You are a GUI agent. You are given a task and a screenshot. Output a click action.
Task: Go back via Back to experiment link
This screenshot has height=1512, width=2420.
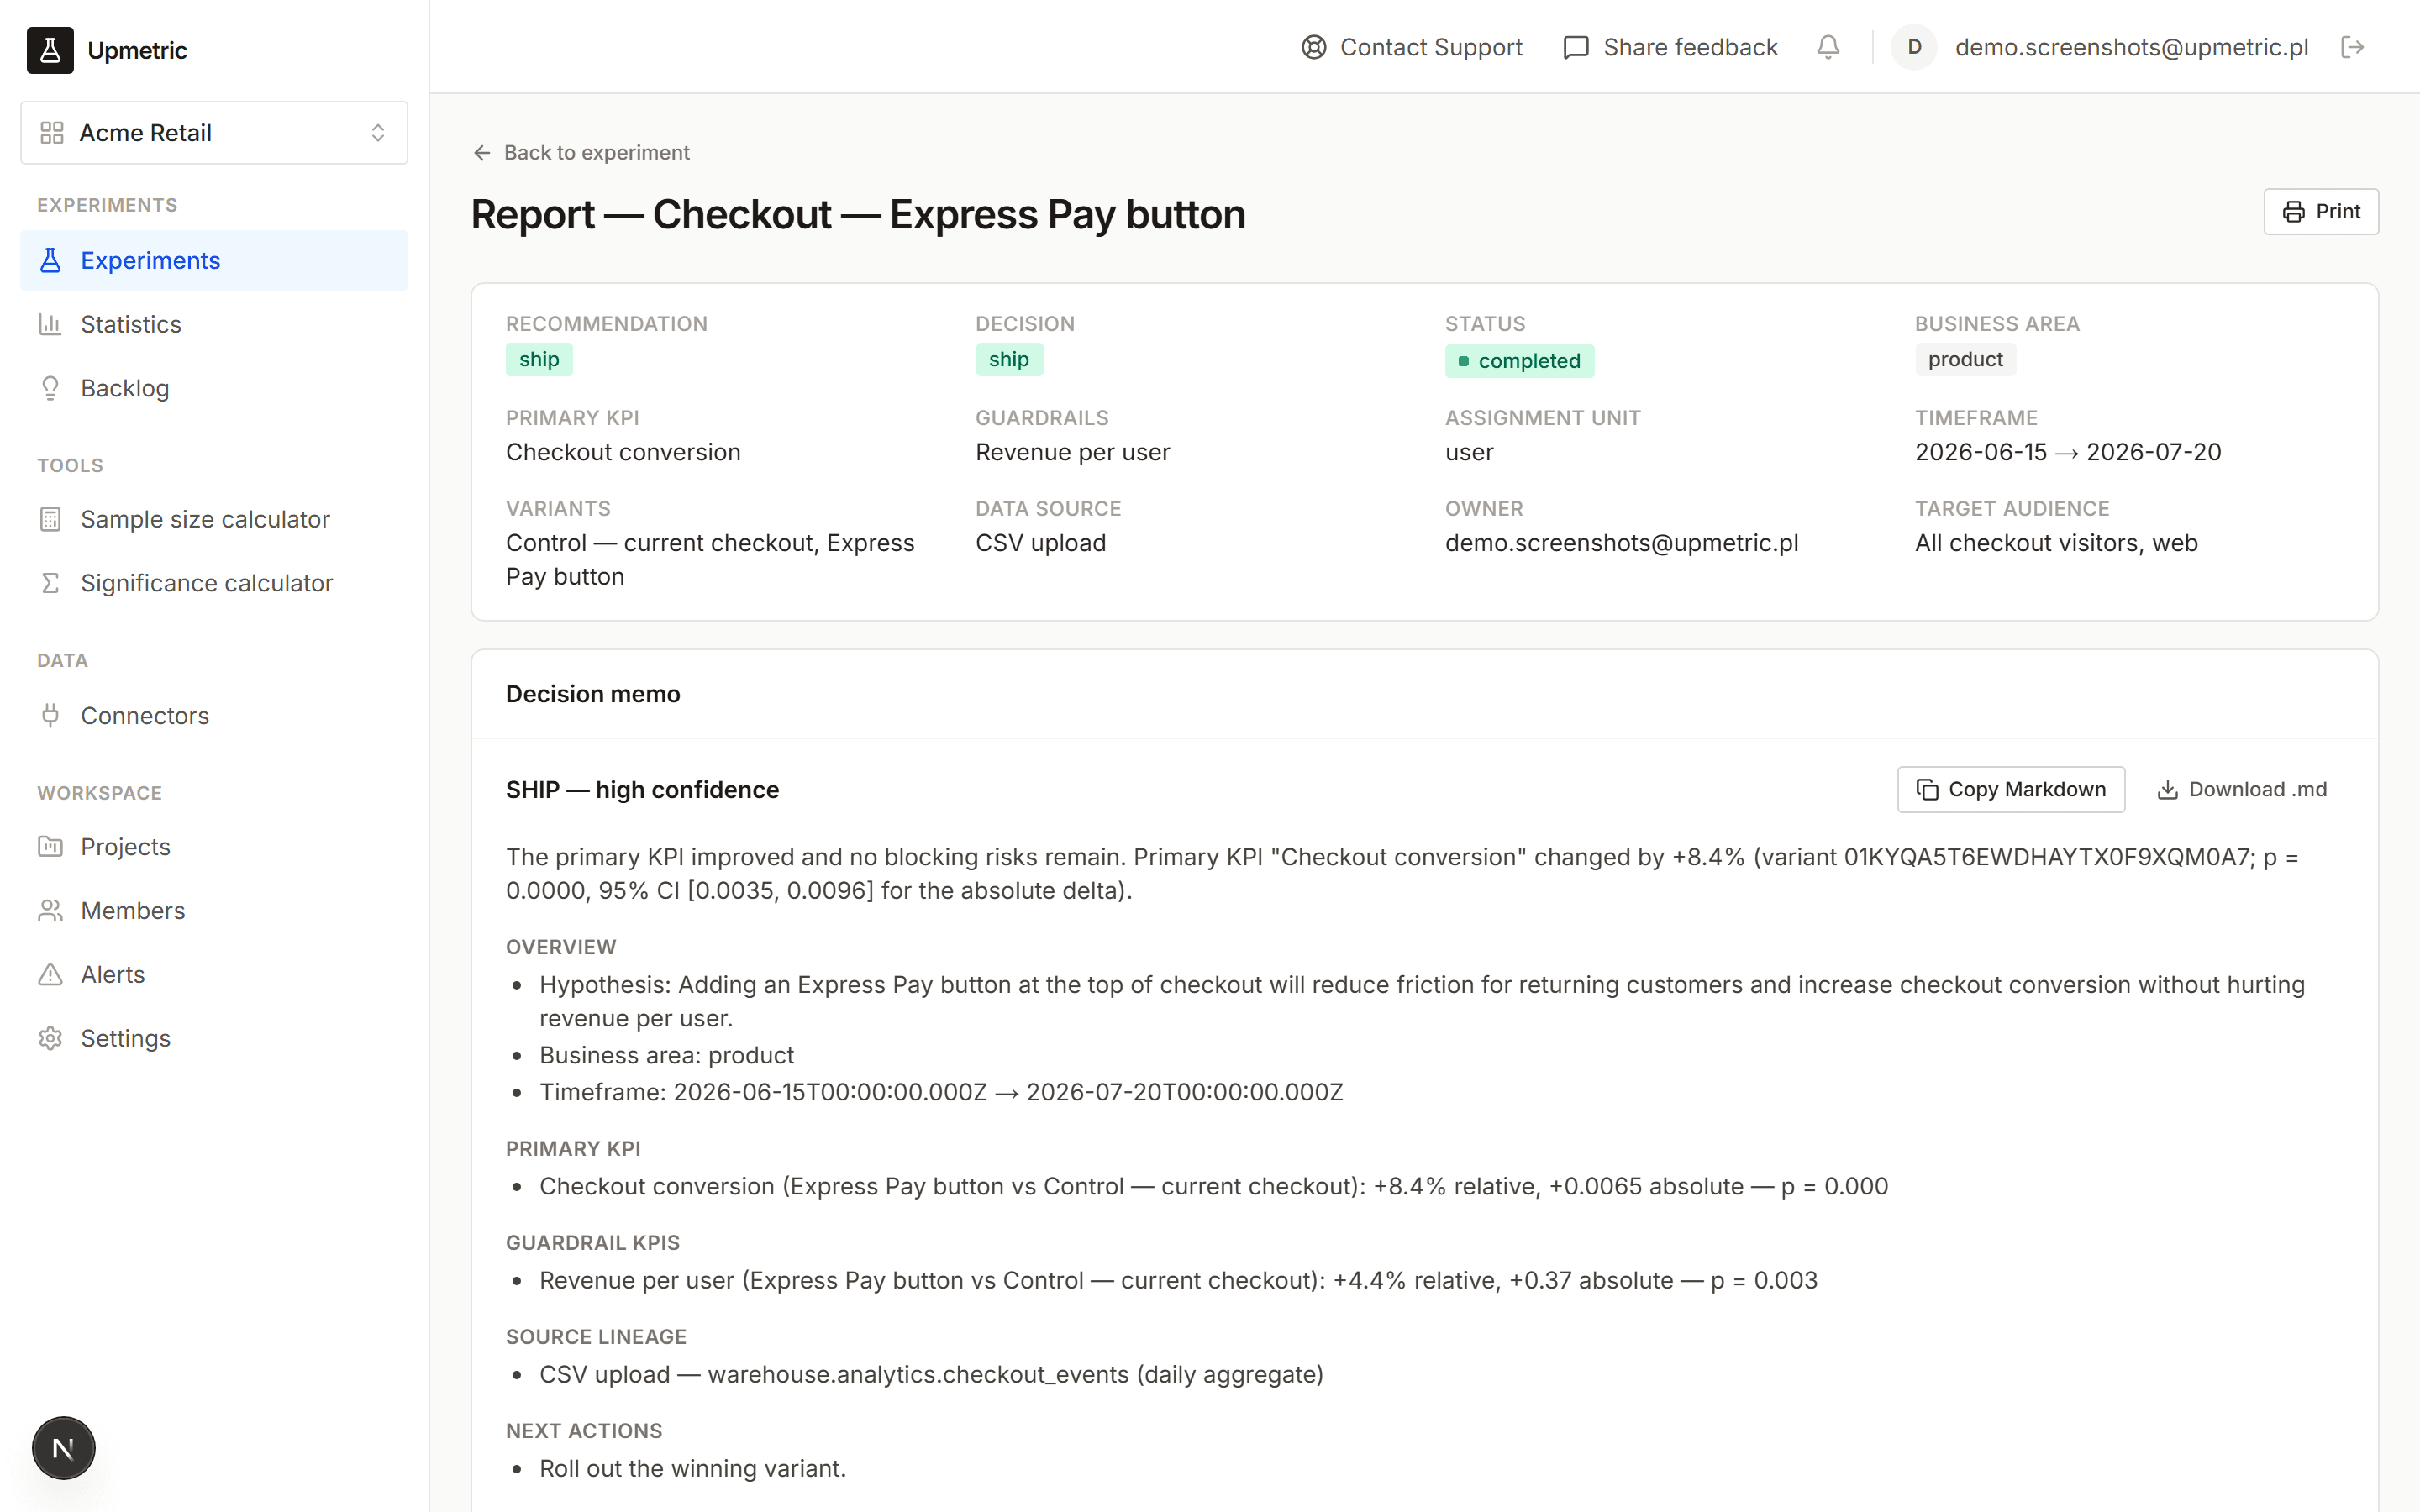581,153
